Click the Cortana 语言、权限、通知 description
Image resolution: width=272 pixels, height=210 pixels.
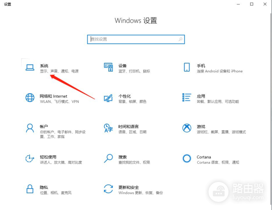point(218,162)
